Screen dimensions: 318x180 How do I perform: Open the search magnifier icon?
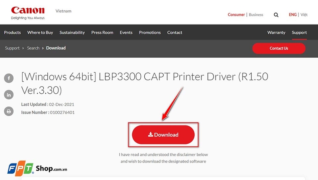pyautogui.click(x=276, y=15)
